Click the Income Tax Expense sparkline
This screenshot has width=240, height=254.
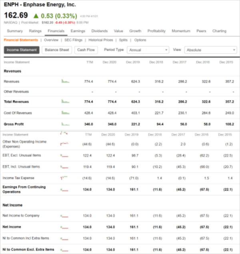(64, 178)
